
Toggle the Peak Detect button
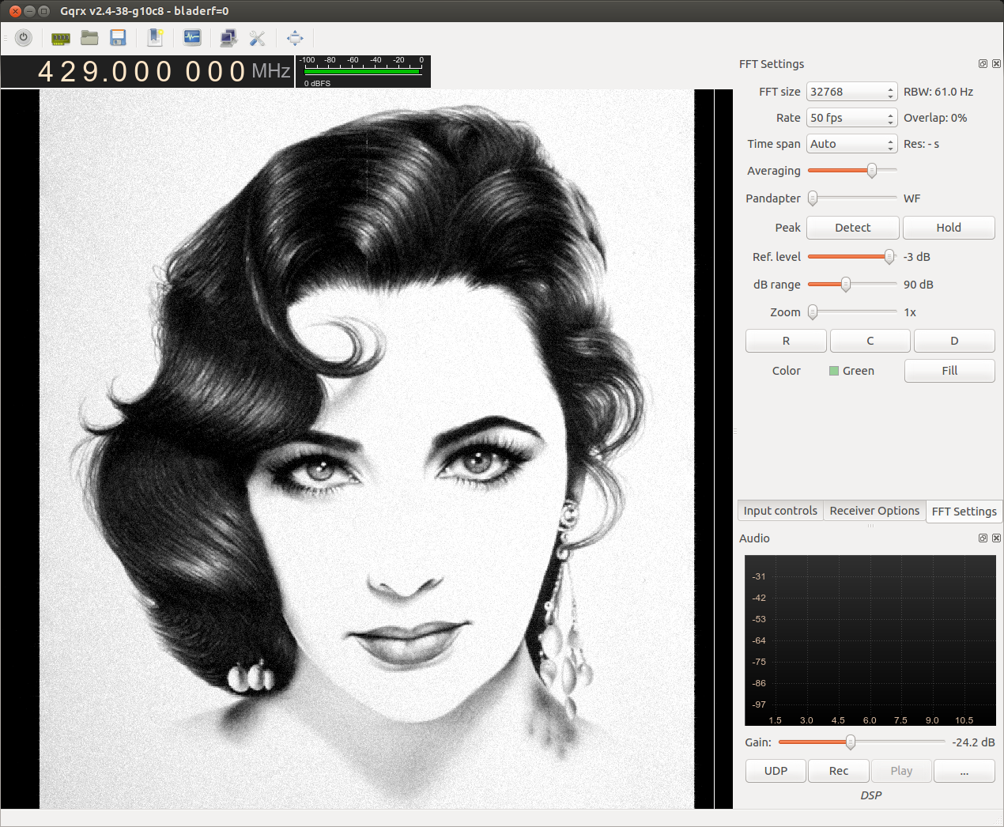852,228
